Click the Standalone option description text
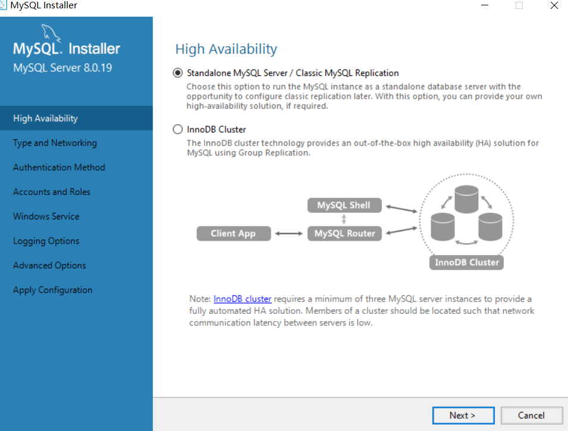Screen dimensions: 568x431 click(364, 96)
